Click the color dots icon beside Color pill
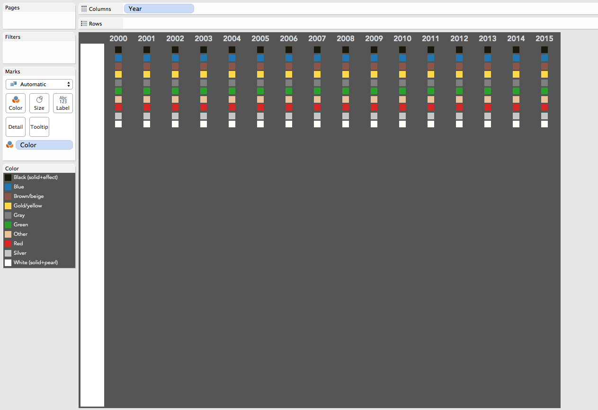The width and height of the screenshot is (598, 410). [9, 145]
